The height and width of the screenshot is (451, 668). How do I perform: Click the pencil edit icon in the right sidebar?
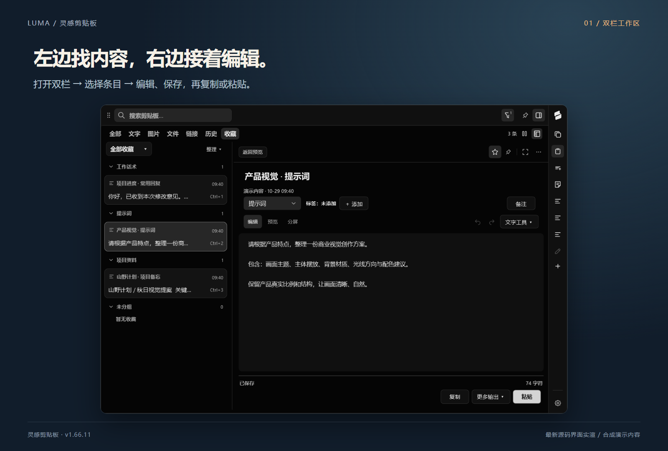point(558,251)
